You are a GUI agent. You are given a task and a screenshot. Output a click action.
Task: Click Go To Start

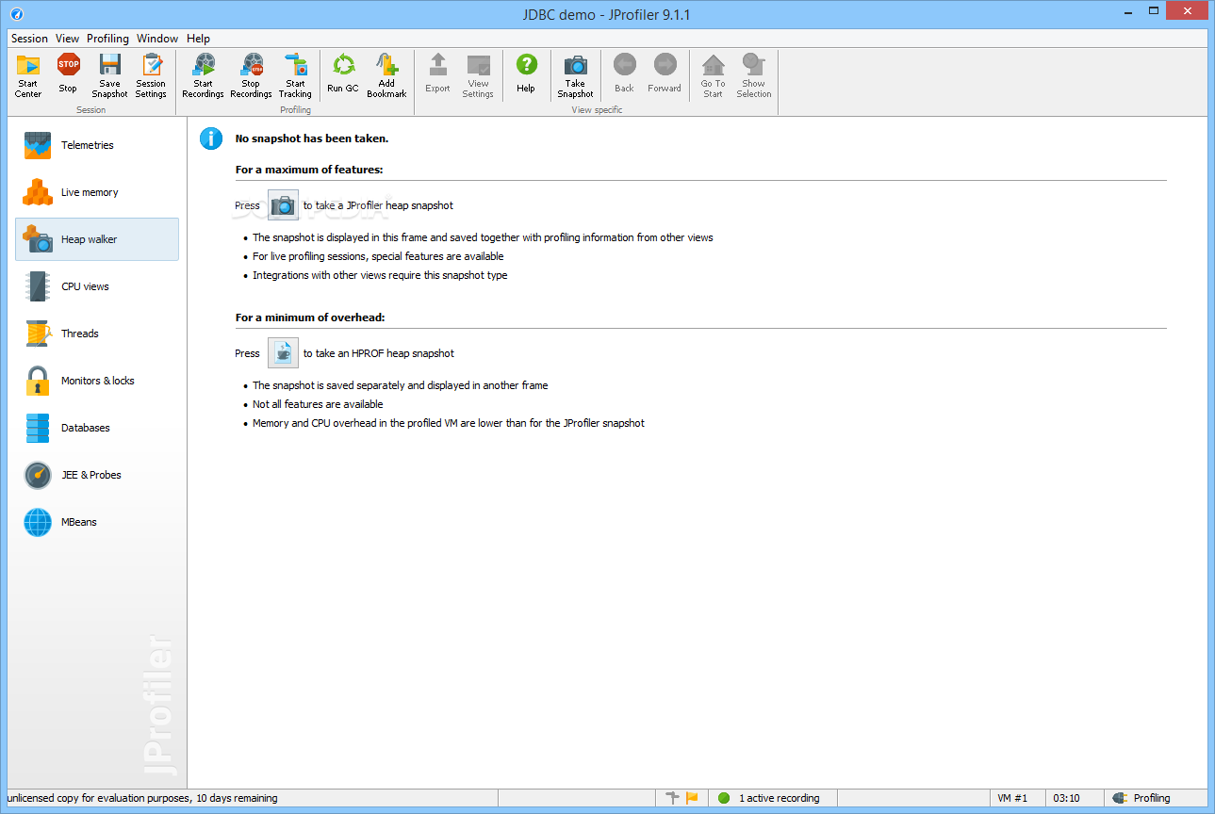tap(713, 76)
